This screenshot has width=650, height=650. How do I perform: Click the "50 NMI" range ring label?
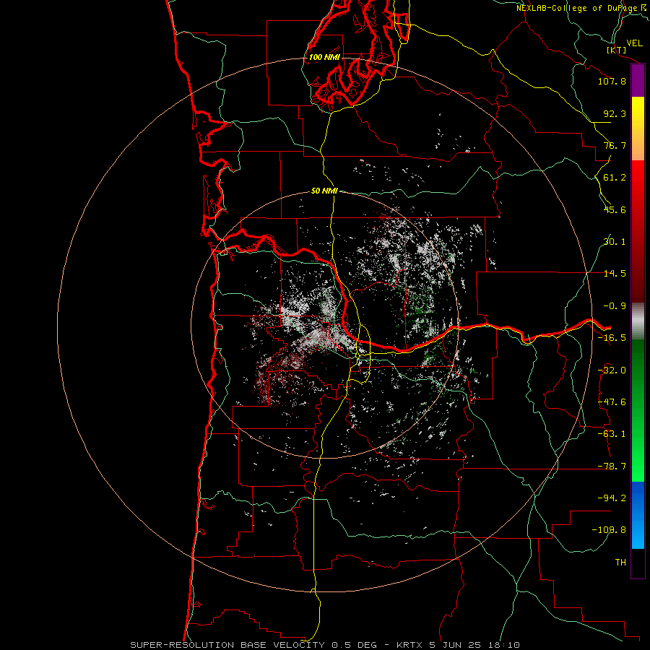[x=324, y=191]
